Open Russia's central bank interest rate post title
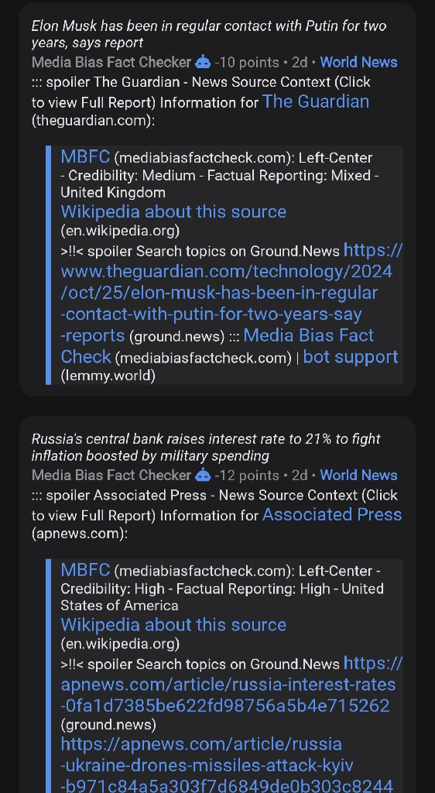 point(206,447)
